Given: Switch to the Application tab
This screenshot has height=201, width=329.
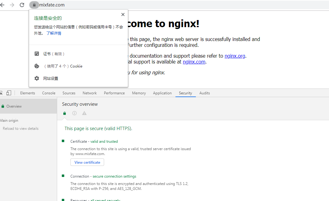Looking at the screenshot, I should coord(162,93).
